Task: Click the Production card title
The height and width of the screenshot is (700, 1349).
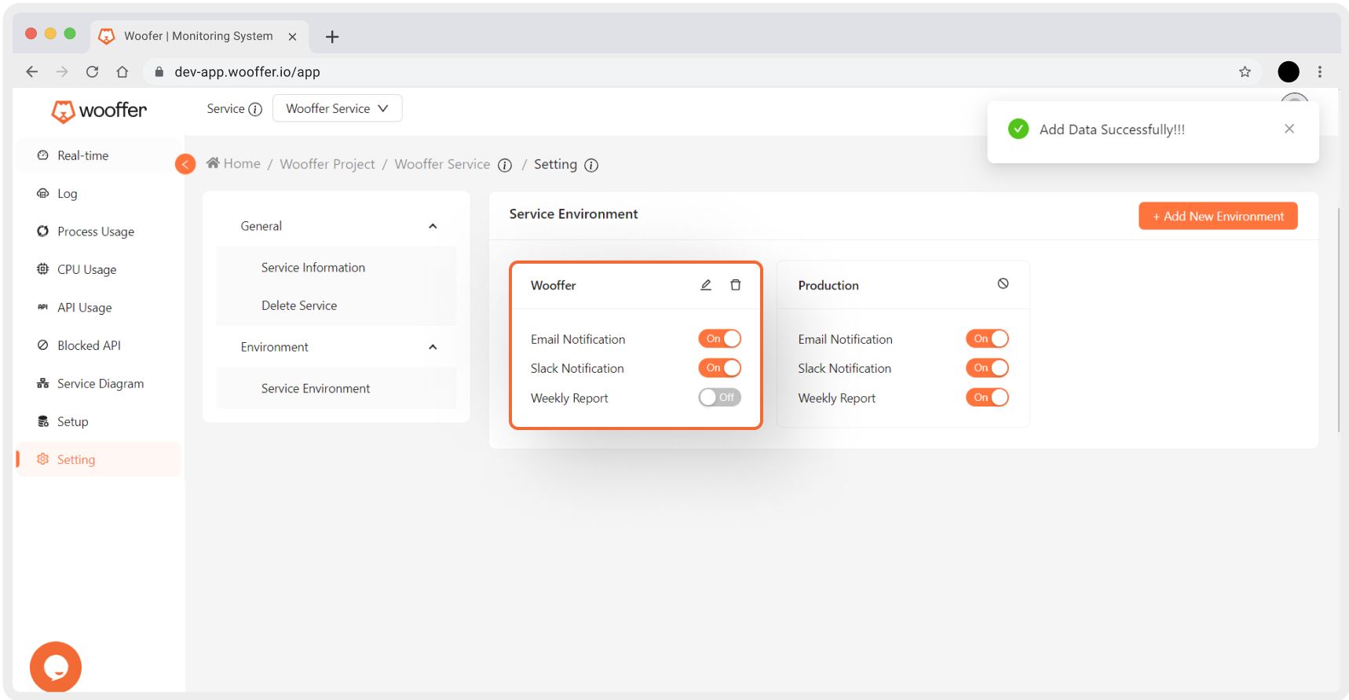Action: point(828,286)
